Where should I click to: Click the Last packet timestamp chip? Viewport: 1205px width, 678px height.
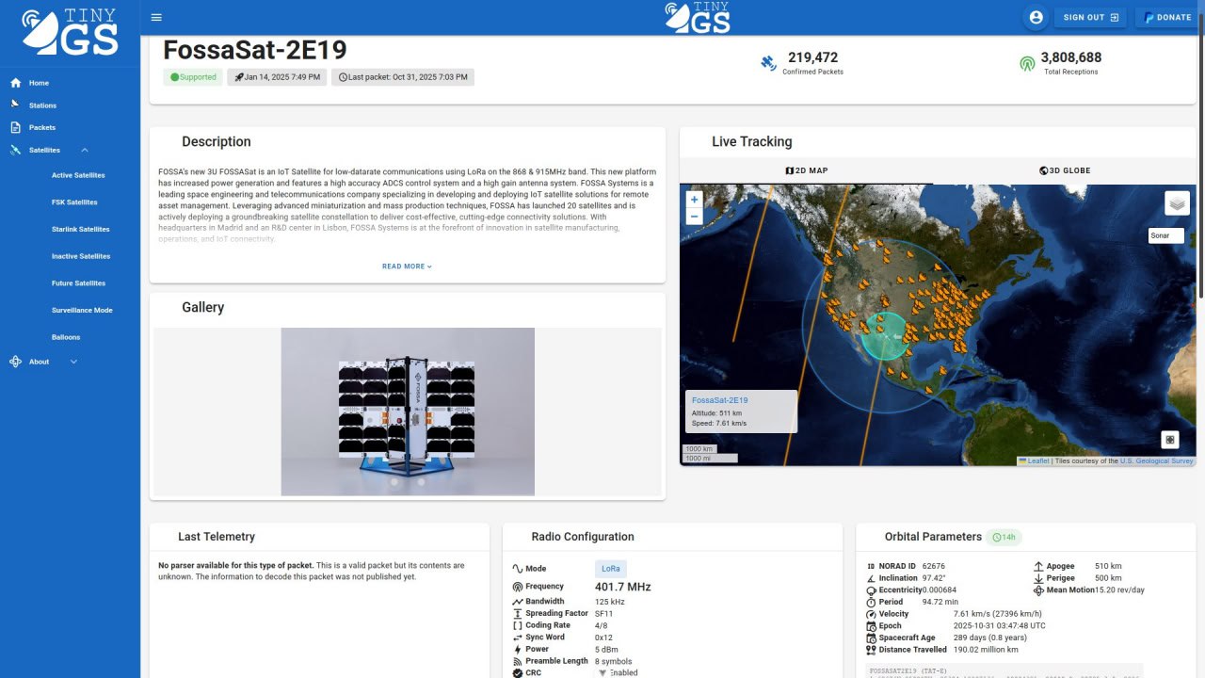(403, 77)
